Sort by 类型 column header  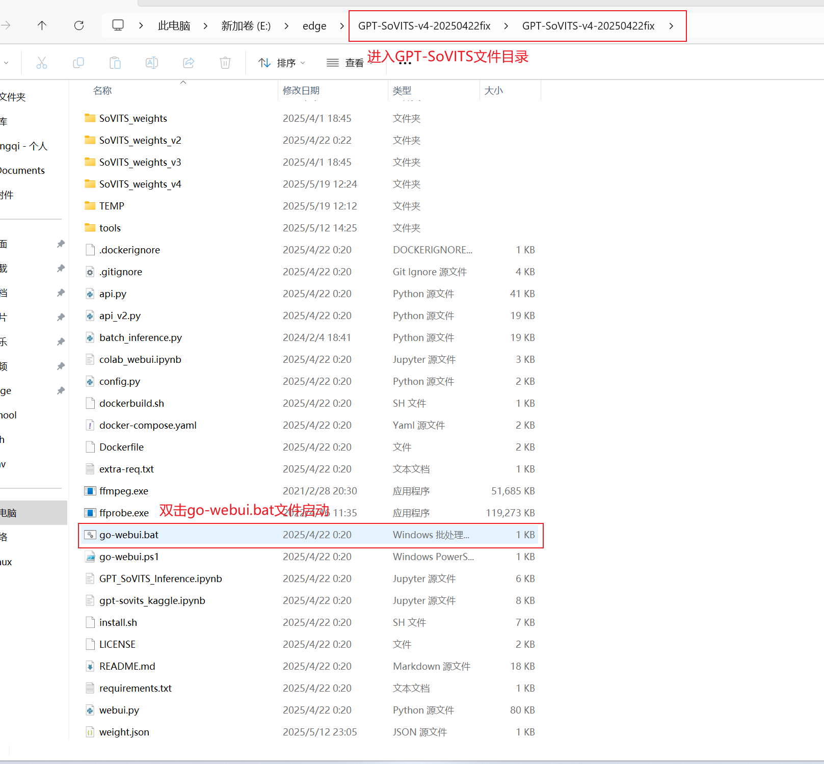[x=402, y=91]
